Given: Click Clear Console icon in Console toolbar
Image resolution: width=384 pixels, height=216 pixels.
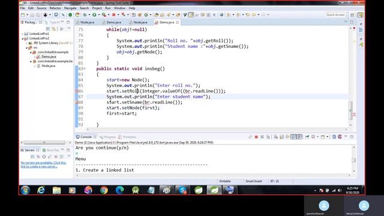Looking at the screenshot, I should 276,137.
